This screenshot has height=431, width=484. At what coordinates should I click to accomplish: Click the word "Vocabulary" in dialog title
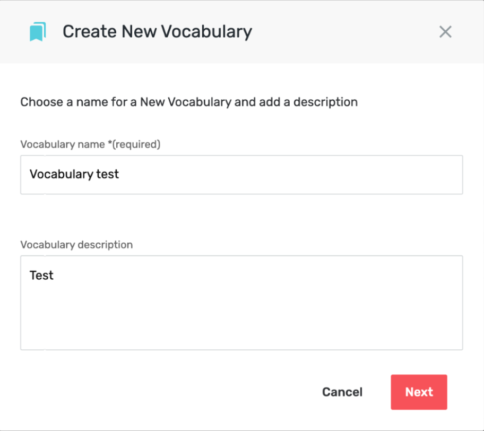point(206,32)
